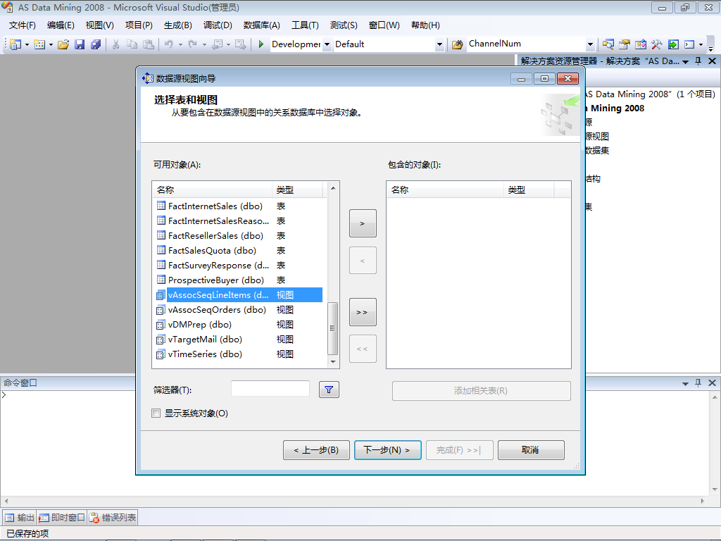Open the Undo history dropdown arrow
The width and height of the screenshot is (721, 541).
[x=180, y=44]
